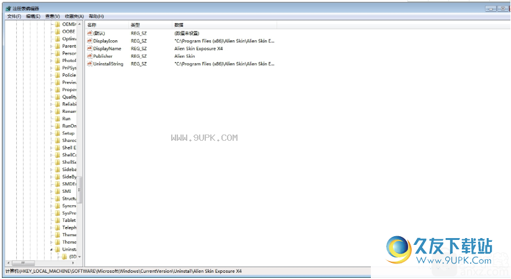This screenshot has width=511, height=279.
Task: Click the Shell E folder icon
Action: tap(58, 148)
